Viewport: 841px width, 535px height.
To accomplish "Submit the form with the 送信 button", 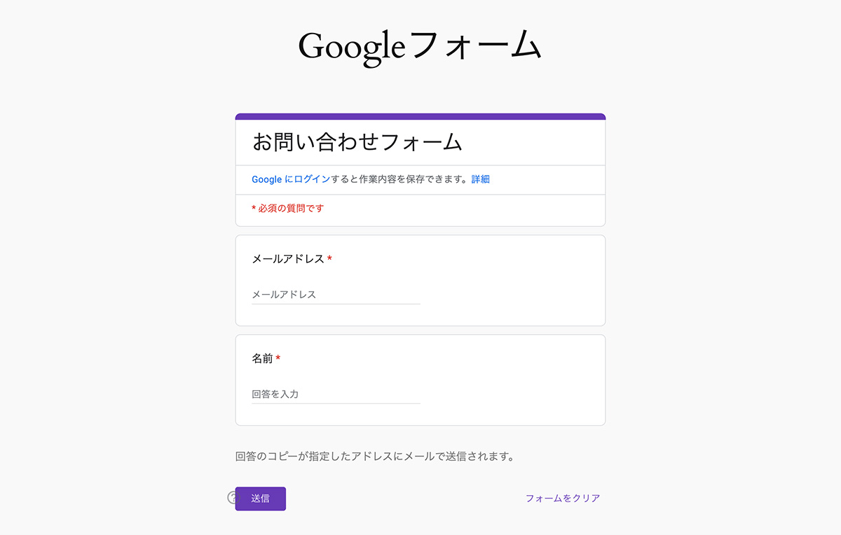I will (x=261, y=499).
